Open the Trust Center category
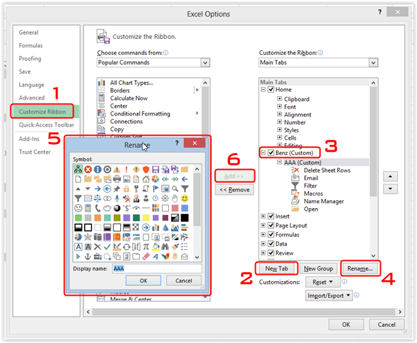Viewport: 417px width, 343px height. (x=35, y=152)
